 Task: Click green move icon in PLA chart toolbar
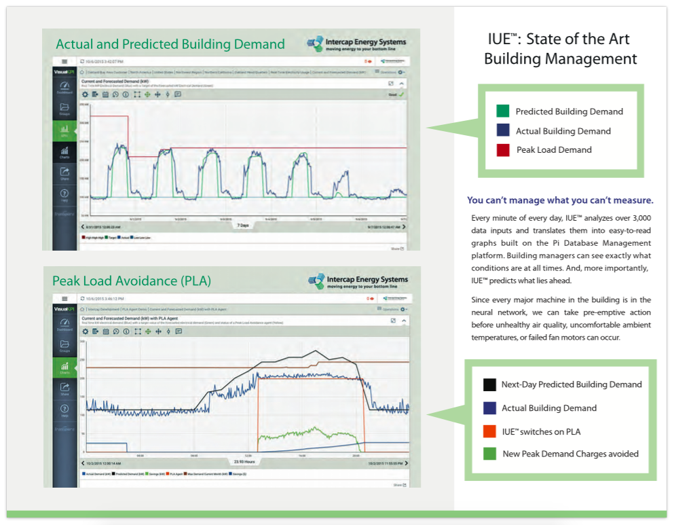tap(148, 331)
